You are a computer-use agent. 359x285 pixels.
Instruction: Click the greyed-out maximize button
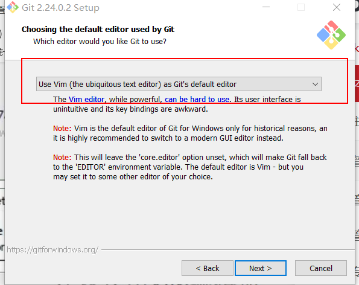tap(301, 7)
